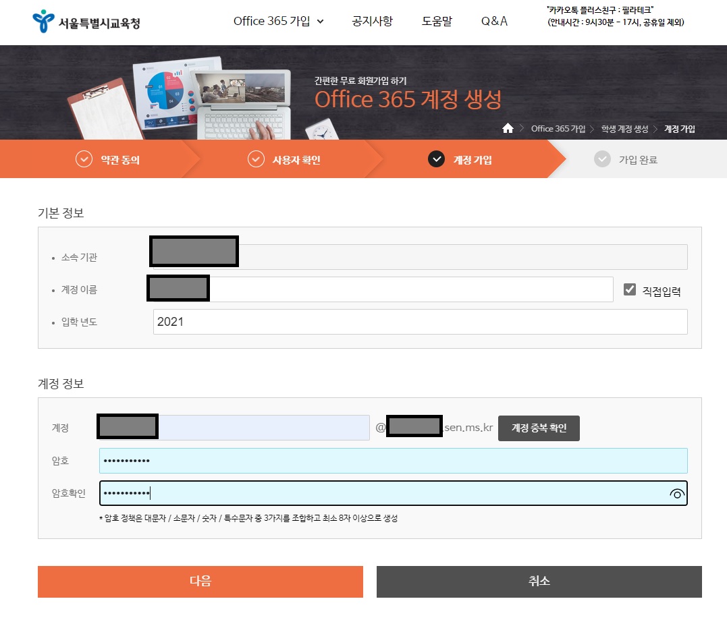The width and height of the screenshot is (727, 624).
Task: Click the password policy note text
Action: point(248,518)
